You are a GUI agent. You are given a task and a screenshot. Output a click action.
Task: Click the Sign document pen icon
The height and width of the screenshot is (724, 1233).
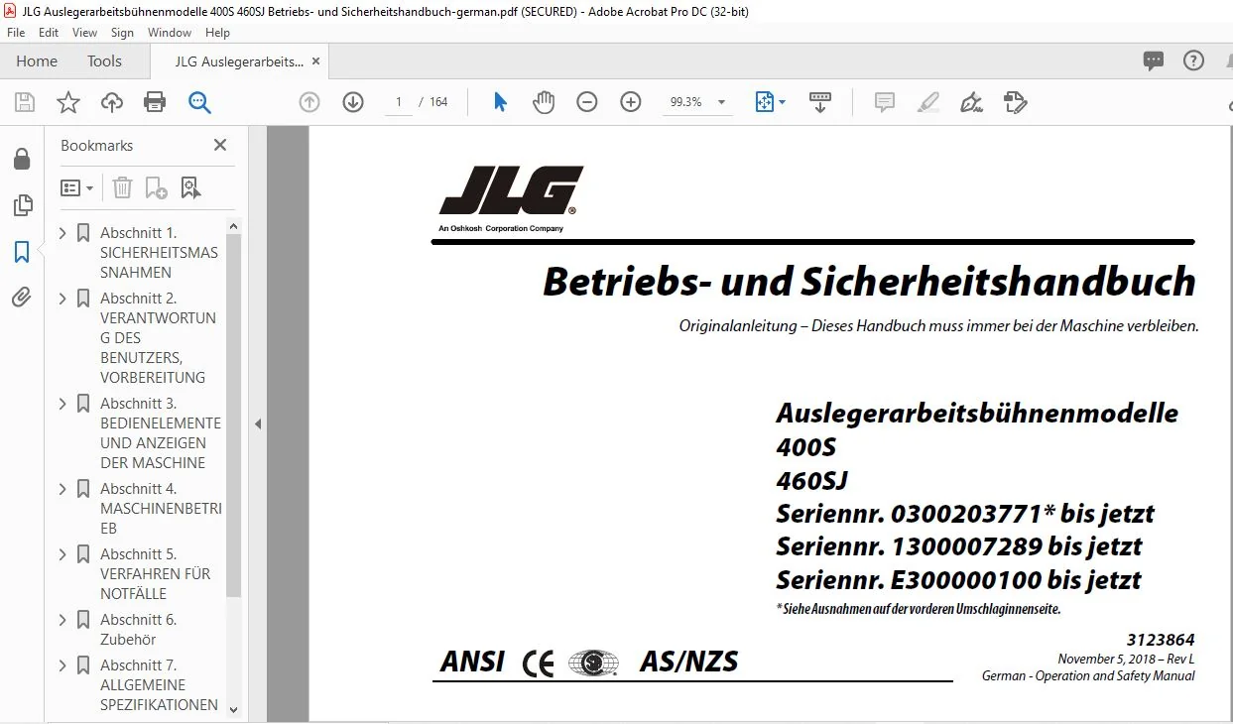coord(972,102)
